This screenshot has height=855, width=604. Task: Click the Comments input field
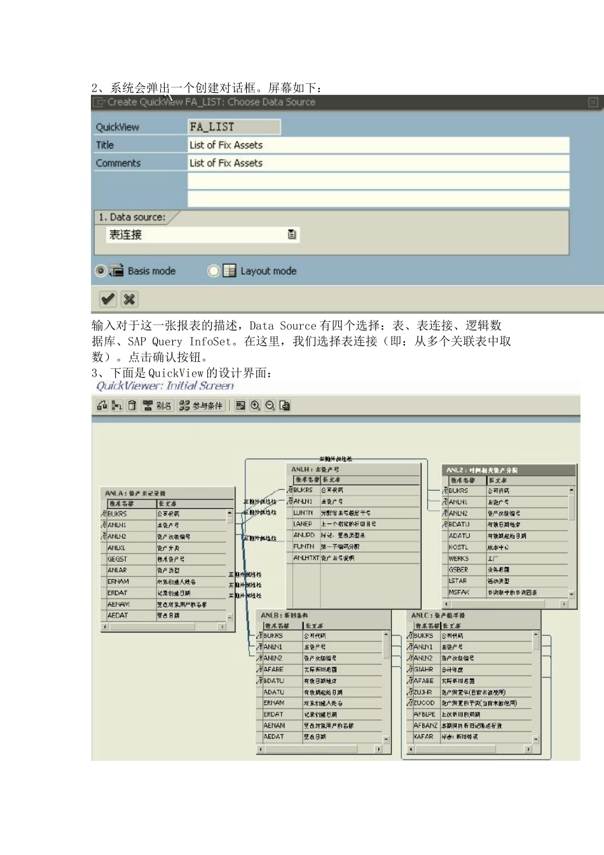coord(378,163)
